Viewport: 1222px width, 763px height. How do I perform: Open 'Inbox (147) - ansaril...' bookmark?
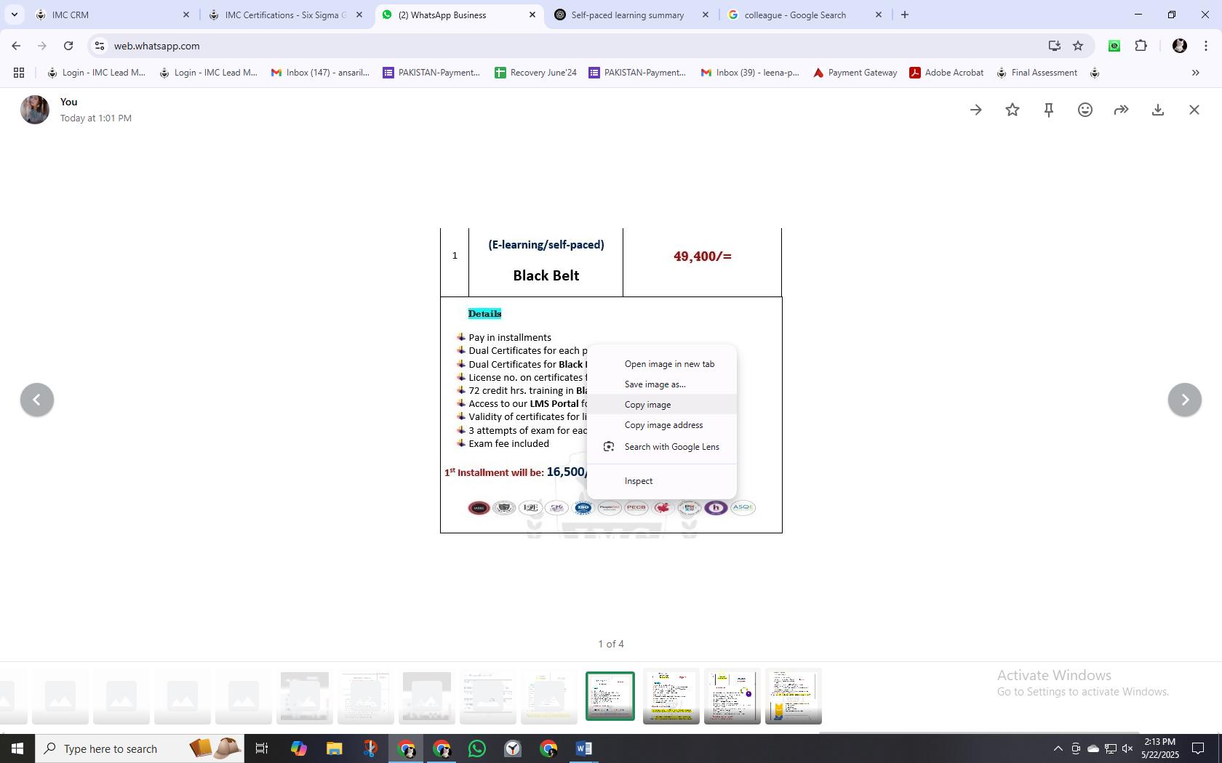tap(320, 73)
